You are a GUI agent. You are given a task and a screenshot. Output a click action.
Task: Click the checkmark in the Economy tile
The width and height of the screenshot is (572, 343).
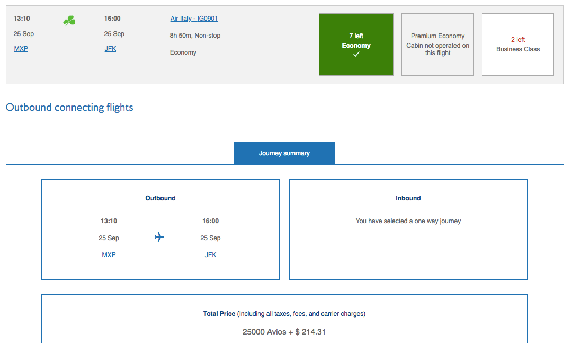coord(356,55)
